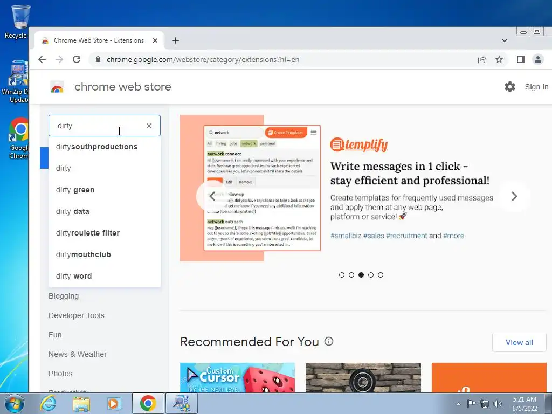Open the tab search chevron
This screenshot has width=552, height=414.
tap(505, 40)
